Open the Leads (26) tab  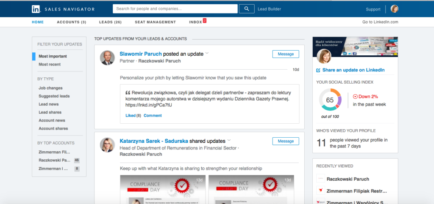[110, 22]
